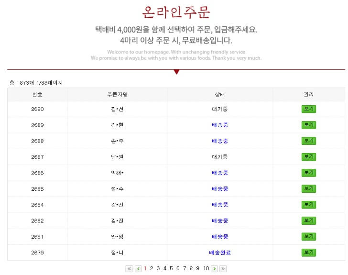Image resolution: width=348 pixels, height=275 pixels.
Task: Click the 주문자명 column header
Action: pyautogui.click(x=117, y=95)
